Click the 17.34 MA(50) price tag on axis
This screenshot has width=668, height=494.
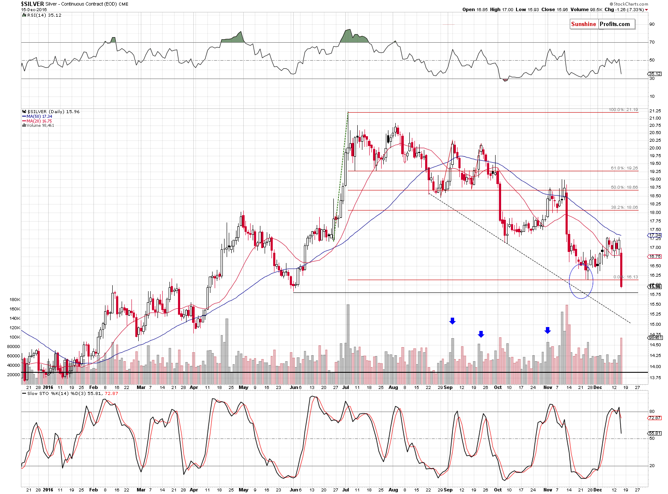(655, 235)
